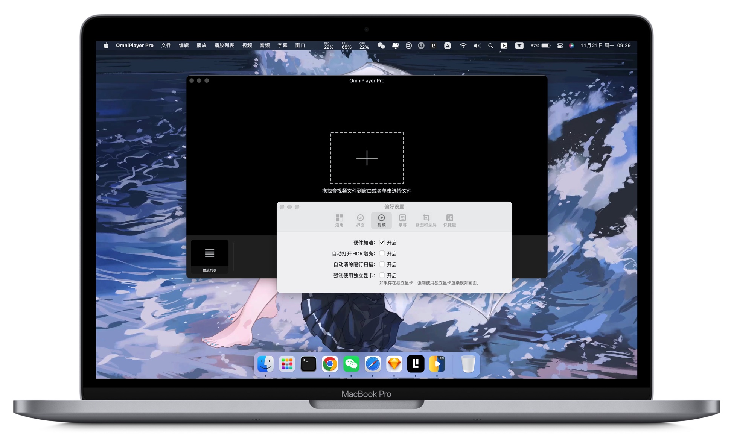Click the Siri icon

pos(571,46)
